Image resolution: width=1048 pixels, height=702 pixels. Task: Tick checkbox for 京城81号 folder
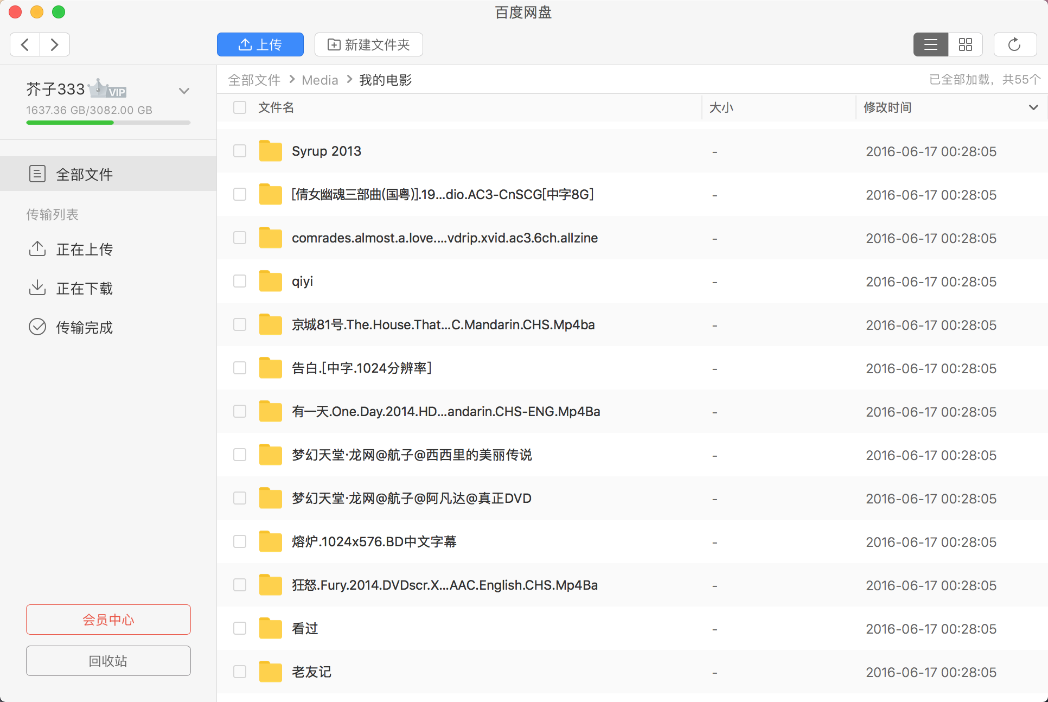tap(240, 324)
